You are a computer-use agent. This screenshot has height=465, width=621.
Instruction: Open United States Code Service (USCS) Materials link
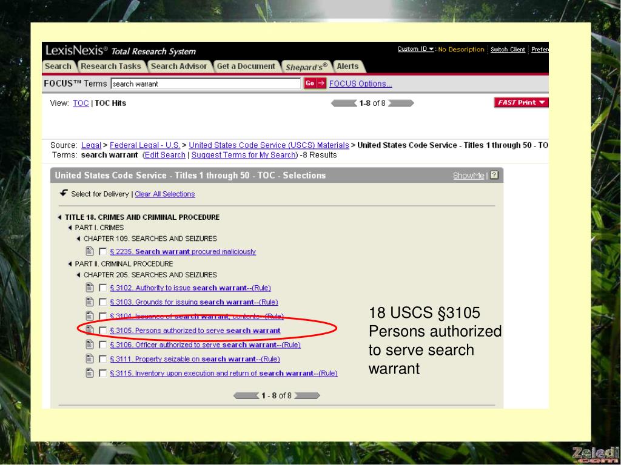pyautogui.click(x=269, y=145)
